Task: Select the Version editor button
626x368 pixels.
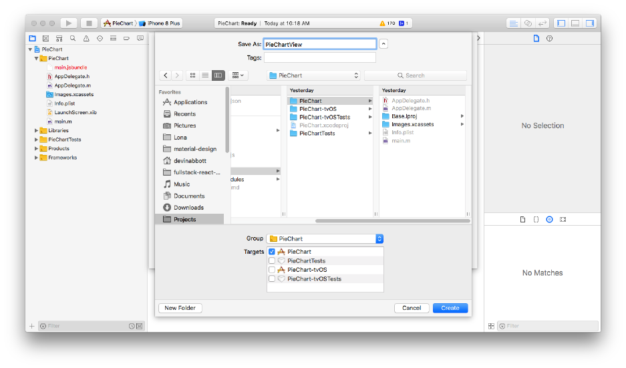Action: [x=542, y=23]
